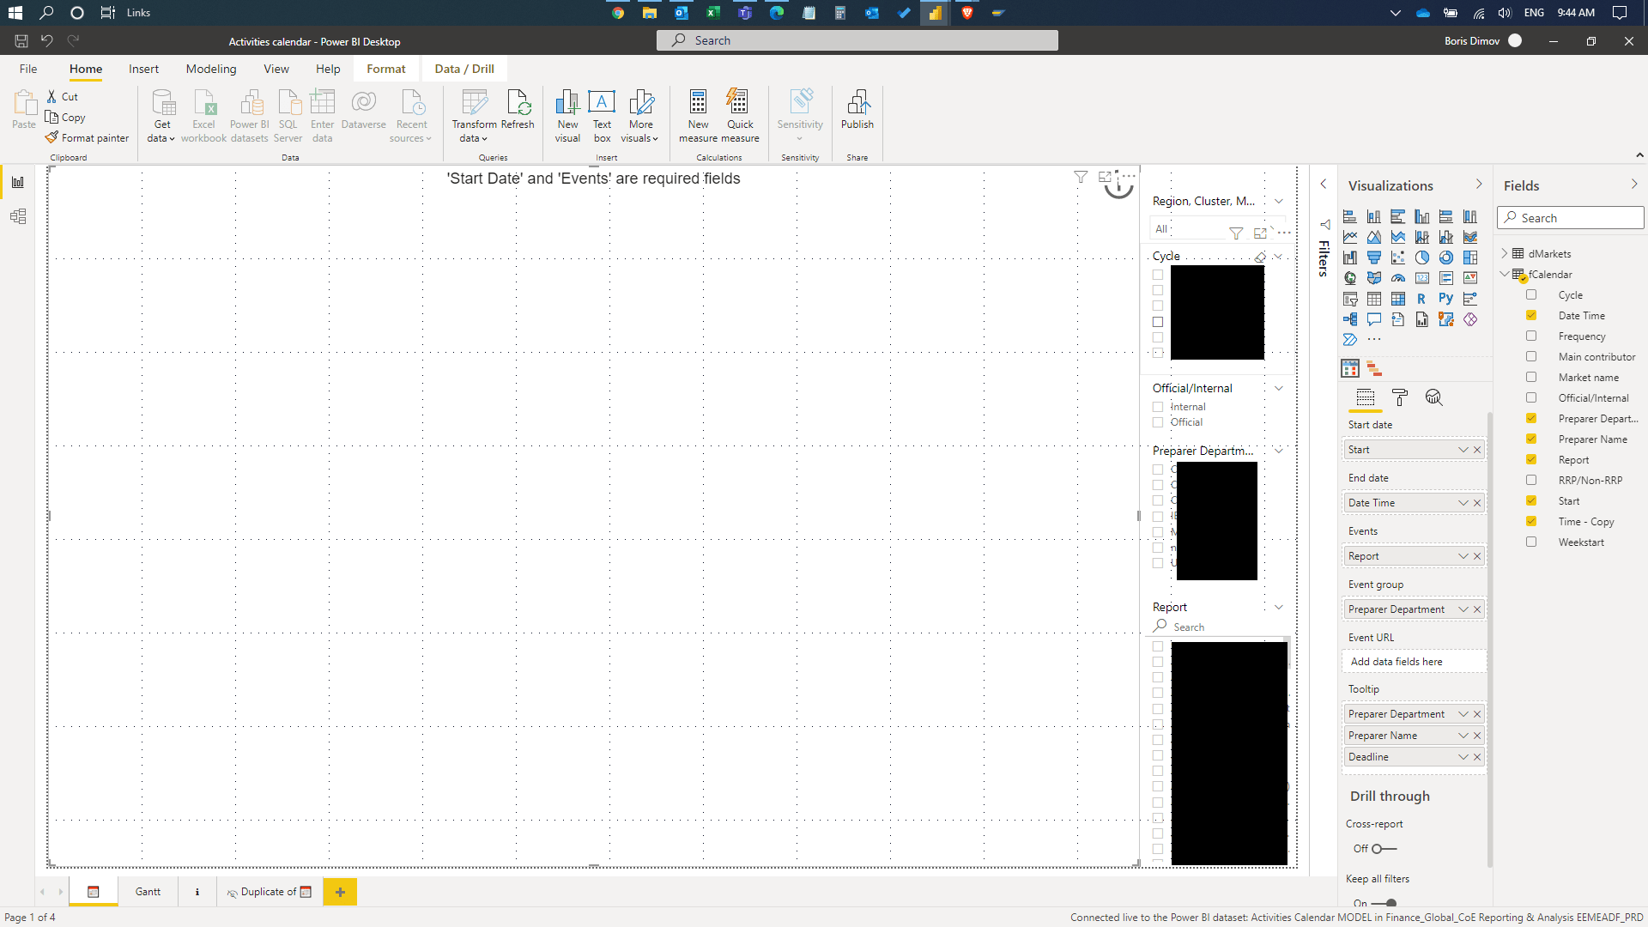This screenshot has height=927, width=1648.
Task: Expand the Filters pane
Action: tap(1324, 185)
